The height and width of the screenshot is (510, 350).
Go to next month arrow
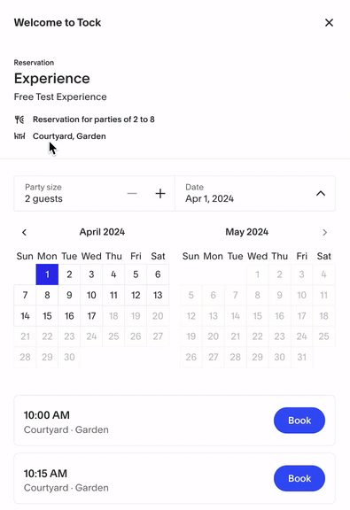click(324, 232)
